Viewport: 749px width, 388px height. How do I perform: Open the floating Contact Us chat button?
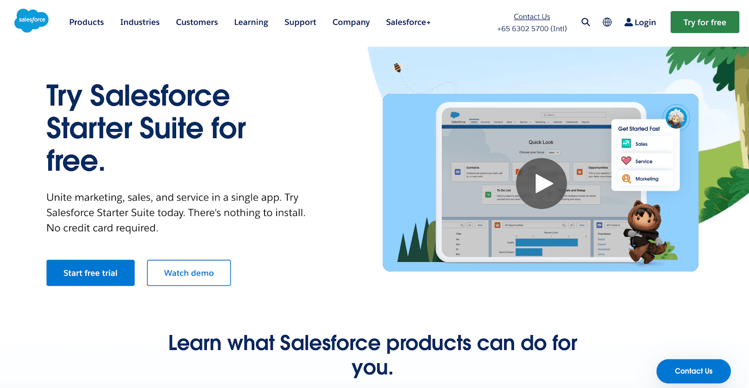click(x=693, y=371)
